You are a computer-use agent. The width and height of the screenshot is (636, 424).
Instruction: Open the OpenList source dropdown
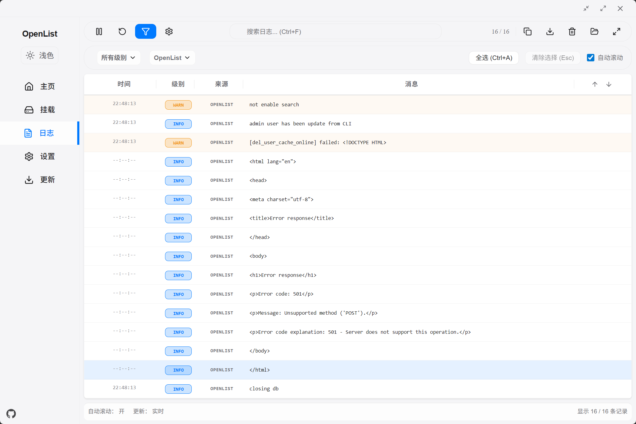click(x=172, y=58)
